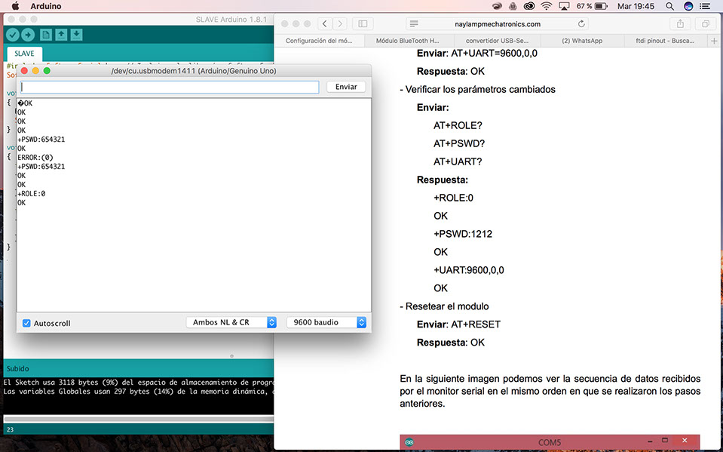Click Subido status in Arduino window
The image size is (723, 452).
tap(17, 369)
